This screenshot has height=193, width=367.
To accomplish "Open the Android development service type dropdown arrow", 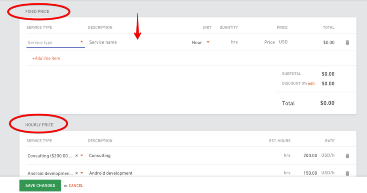I will pyautogui.click(x=82, y=173).
